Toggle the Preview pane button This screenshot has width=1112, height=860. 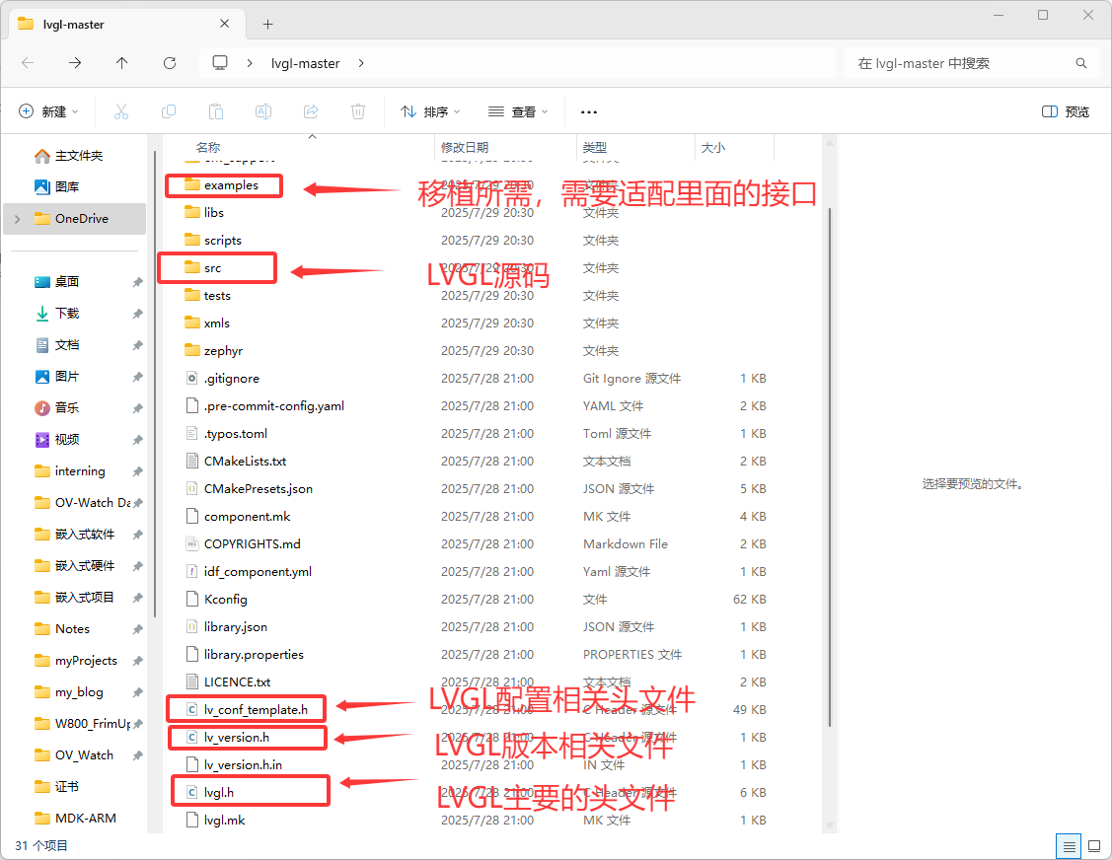tap(1066, 111)
